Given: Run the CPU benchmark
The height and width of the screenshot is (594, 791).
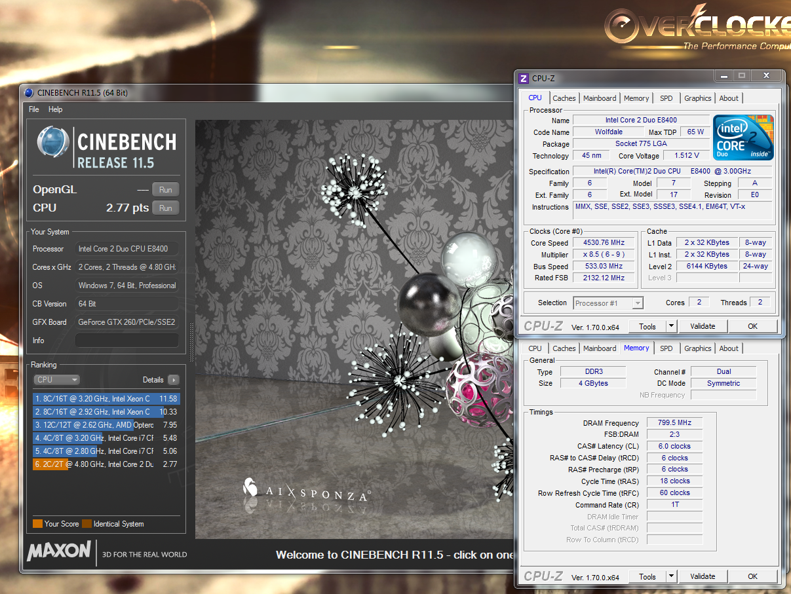Looking at the screenshot, I should (166, 208).
